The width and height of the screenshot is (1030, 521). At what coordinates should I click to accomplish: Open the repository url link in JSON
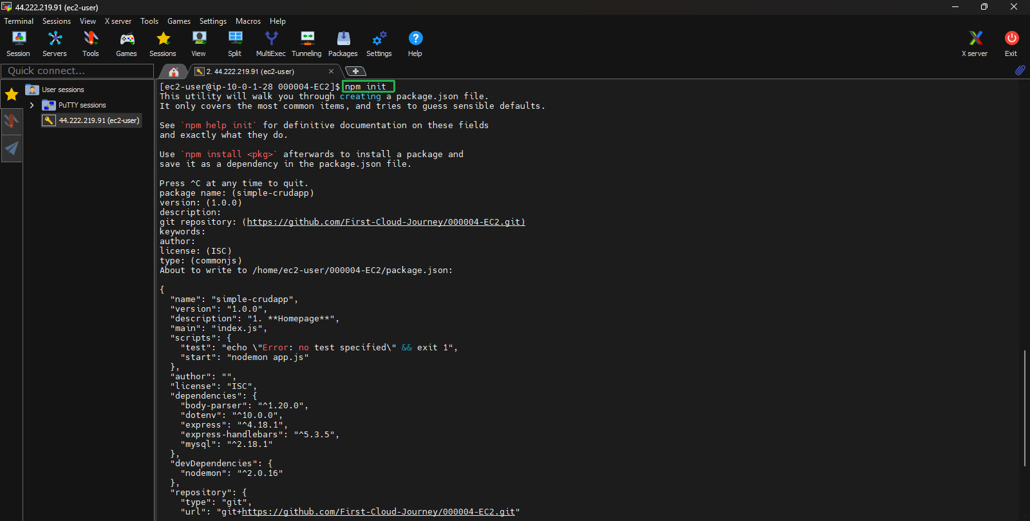pos(379,512)
